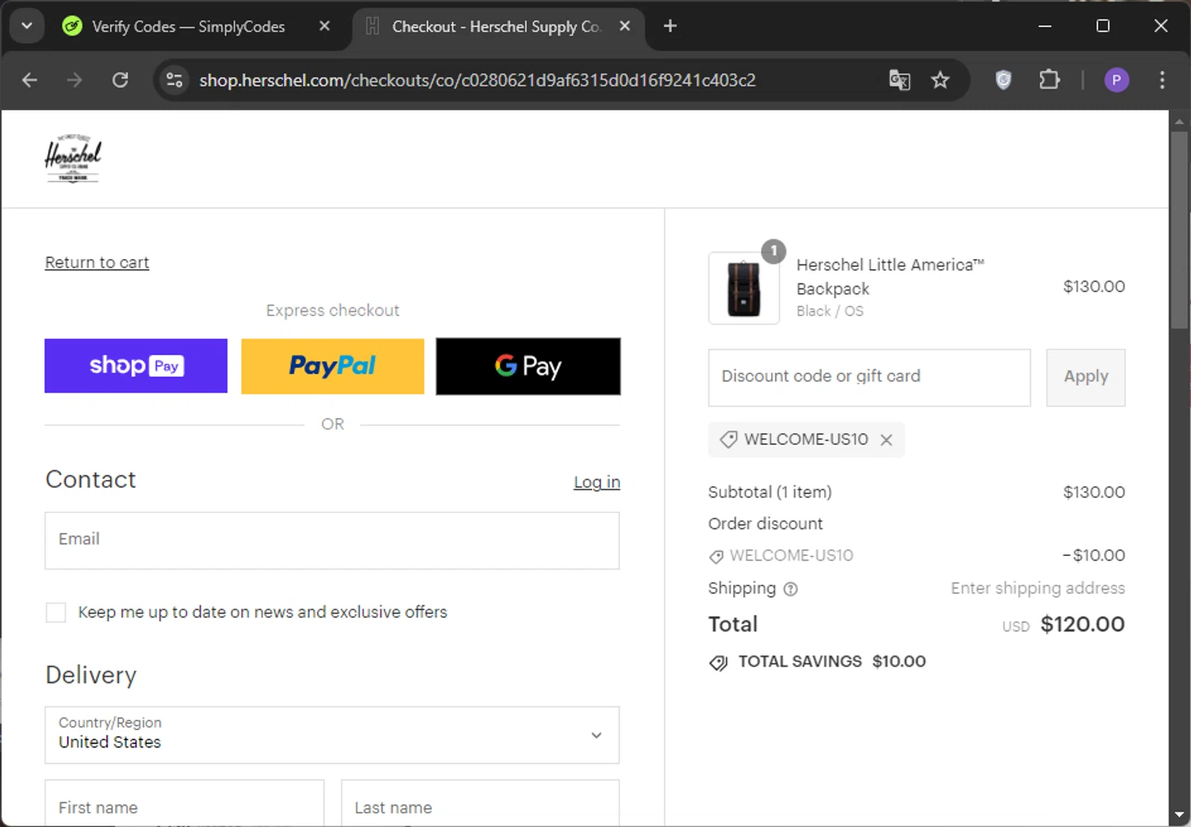Image resolution: width=1191 pixels, height=827 pixels.
Task: Click the Discount code or gift card field
Action: [869, 377]
